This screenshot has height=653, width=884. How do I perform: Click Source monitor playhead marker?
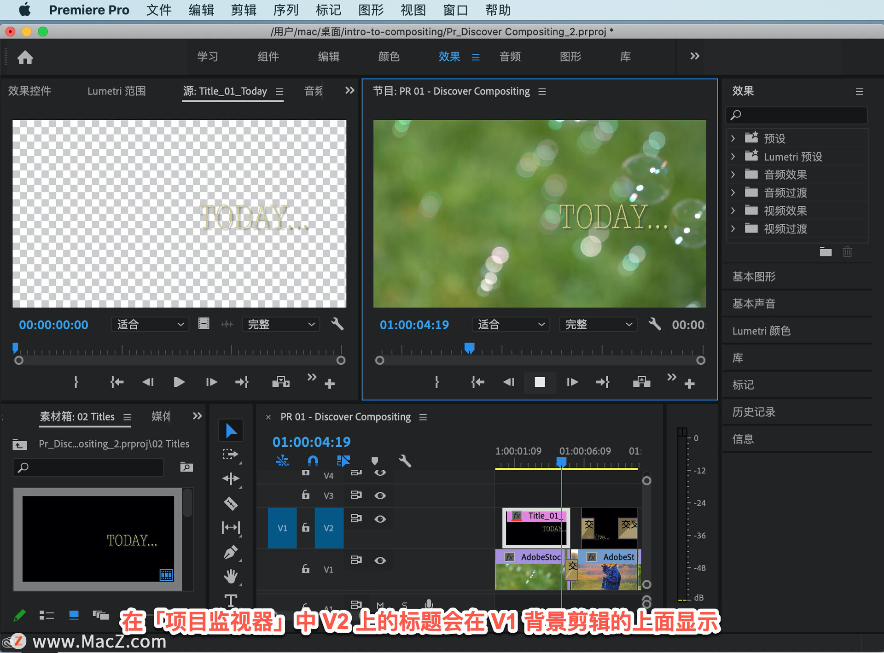pyautogui.click(x=16, y=348)
